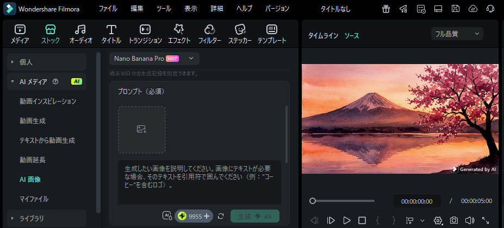Click the preview playback progress slider
The height and width of the screenshot is (228, 504).
(342, 201)
